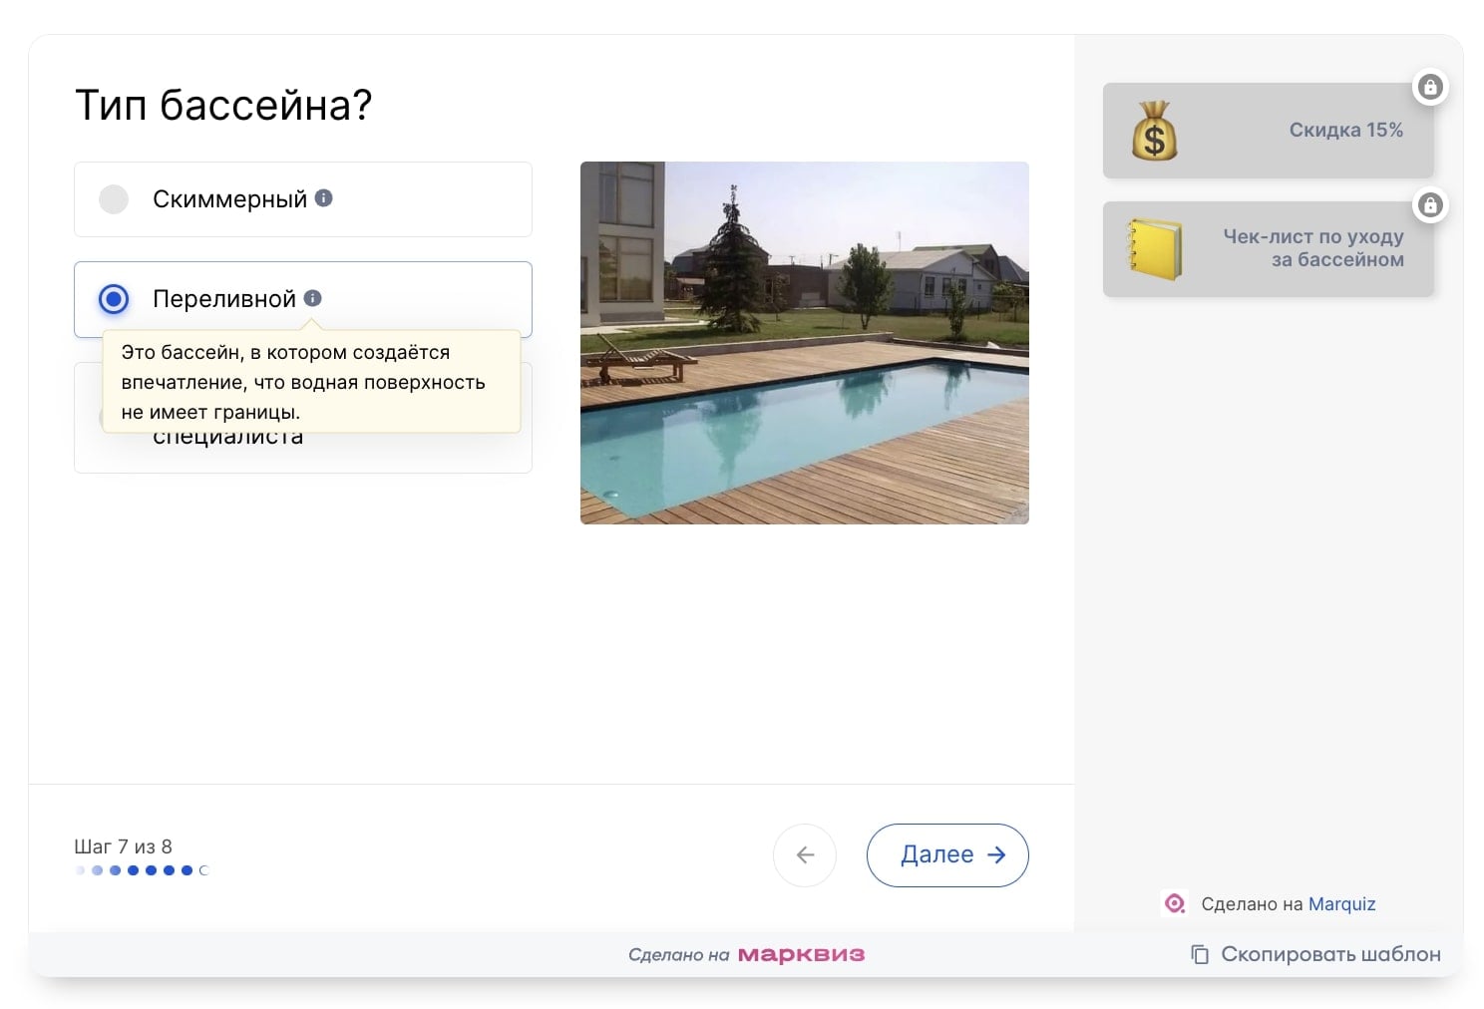
Task: Click the info icon beside Переливной
Action: click(312, 298)
